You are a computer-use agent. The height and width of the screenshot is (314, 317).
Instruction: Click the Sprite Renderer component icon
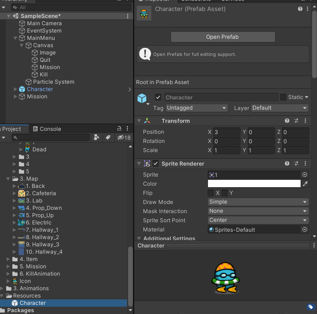pos(147,163)
